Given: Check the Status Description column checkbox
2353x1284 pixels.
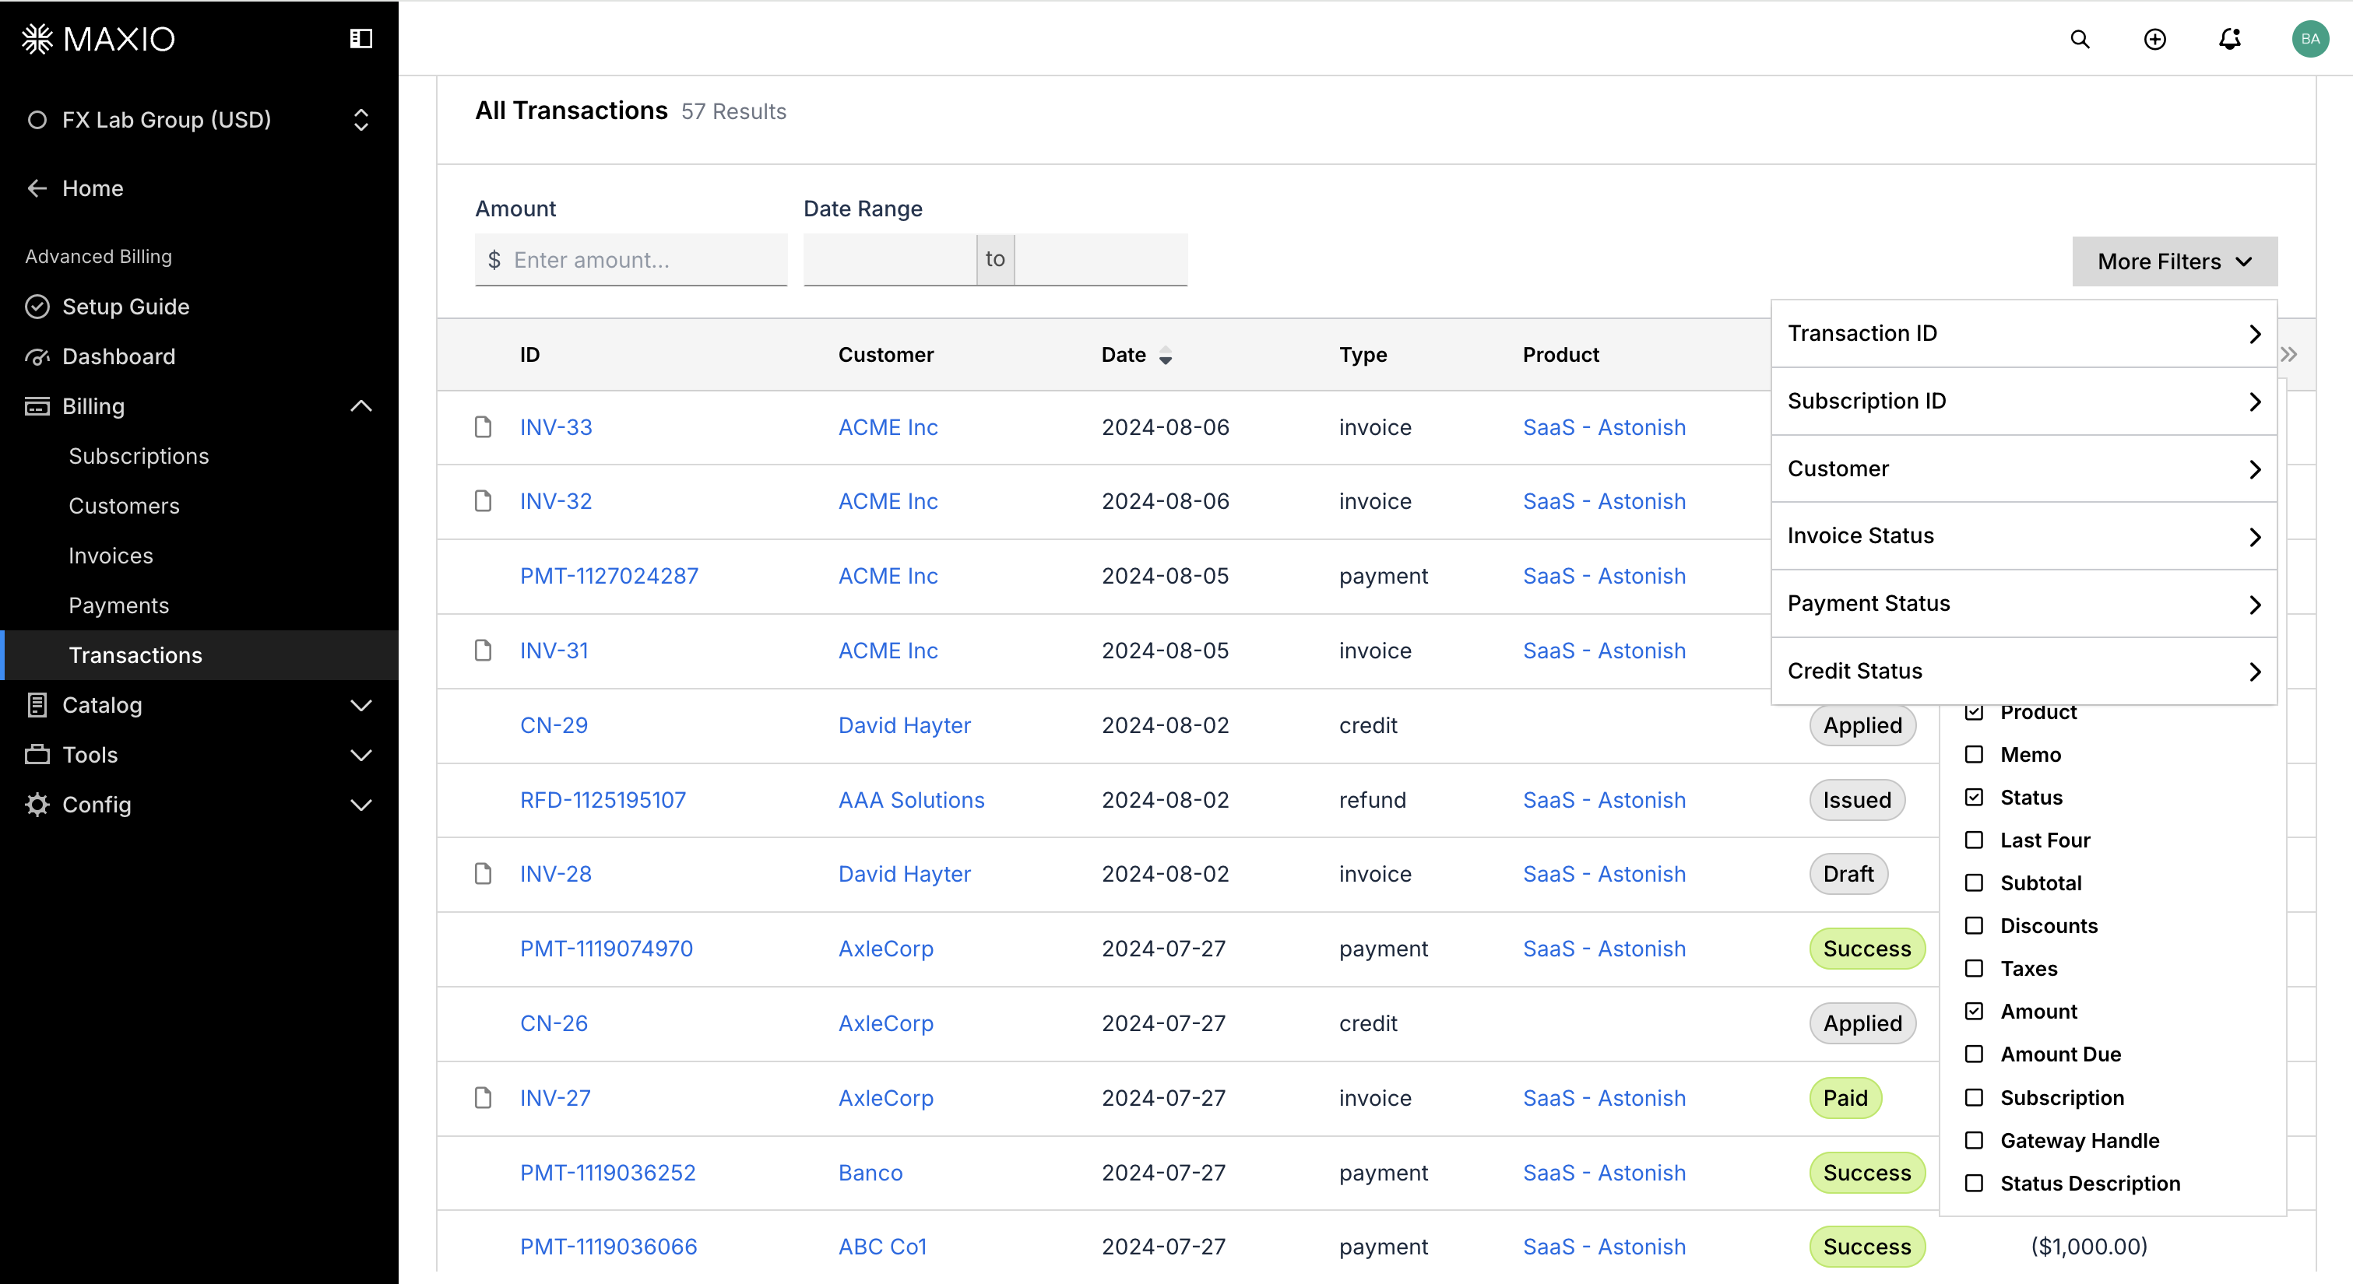Looking at the screenshot, I should click(1974, 1184).
